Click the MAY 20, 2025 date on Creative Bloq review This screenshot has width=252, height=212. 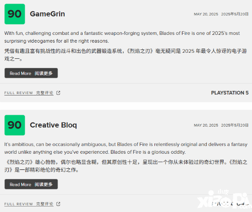pos(206,125)
